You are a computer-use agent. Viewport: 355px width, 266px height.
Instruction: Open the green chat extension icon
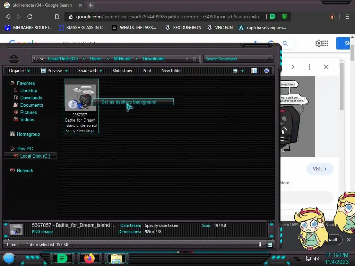[272, 17]
